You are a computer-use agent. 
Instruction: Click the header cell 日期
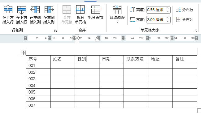[111, 59]
